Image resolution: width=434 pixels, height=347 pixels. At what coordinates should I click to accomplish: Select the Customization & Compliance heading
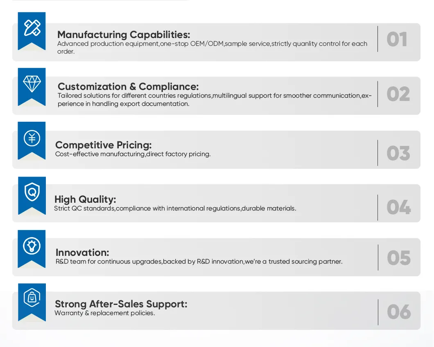[128, 87]
